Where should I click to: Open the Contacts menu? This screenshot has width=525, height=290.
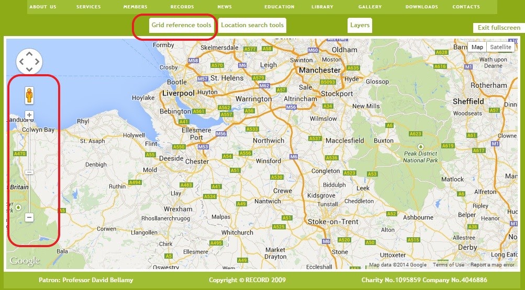pos(466,7)
